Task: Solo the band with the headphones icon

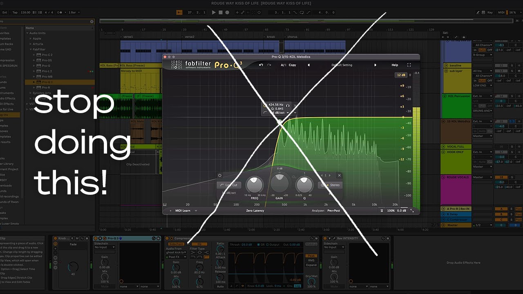Action: [x=288, y=105]
